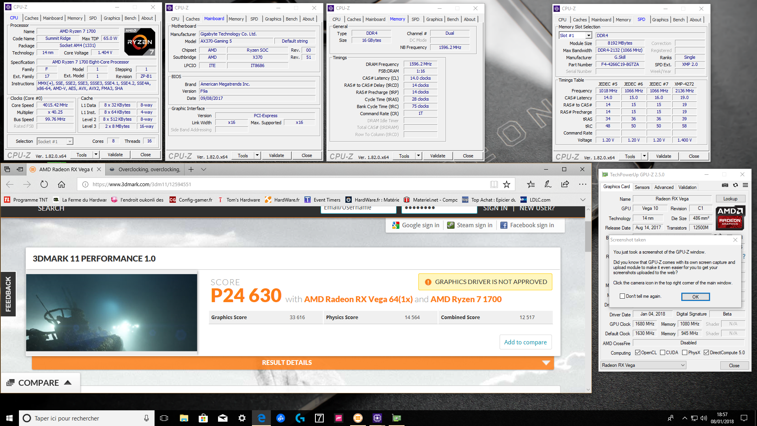Screen dimensions: 757x426
Task: Open Tools dropdown arrow in CPU-Z CPU window
Action: click(96, 155)
